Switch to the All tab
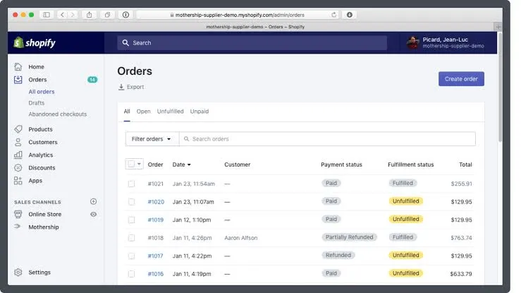Screen dimensions: 521x293 [x=127, y=112]
